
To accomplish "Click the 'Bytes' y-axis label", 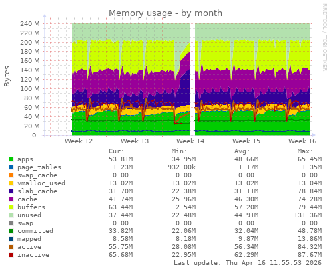I will pyautogui.click(x=7, y=76).
